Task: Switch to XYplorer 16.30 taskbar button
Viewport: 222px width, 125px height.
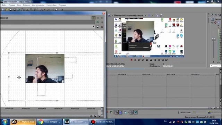Action: (x=23, y=122)
